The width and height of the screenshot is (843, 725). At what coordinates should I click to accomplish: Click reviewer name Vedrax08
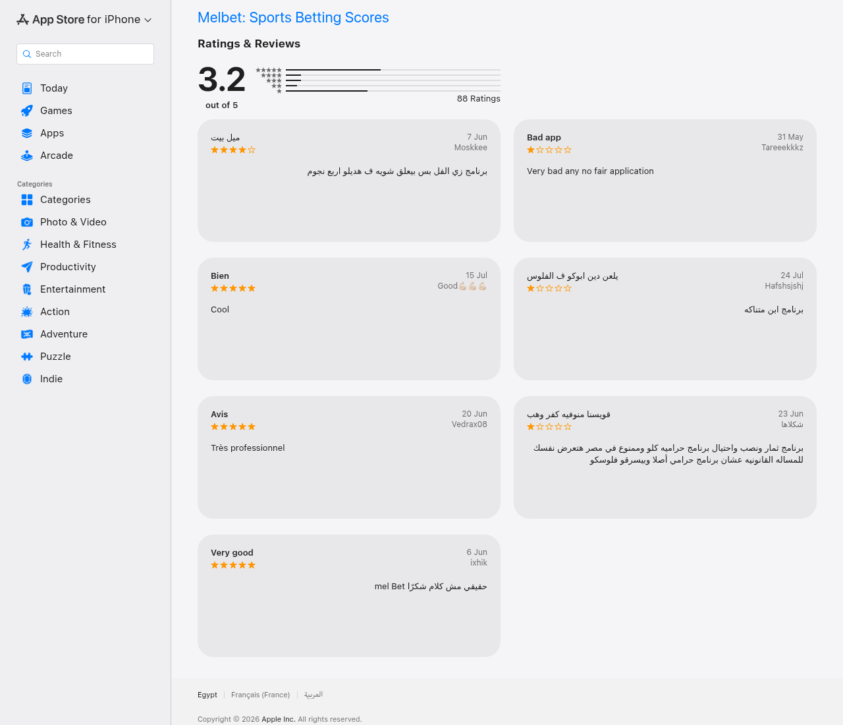pyautogui.click(x=470, y=424)
